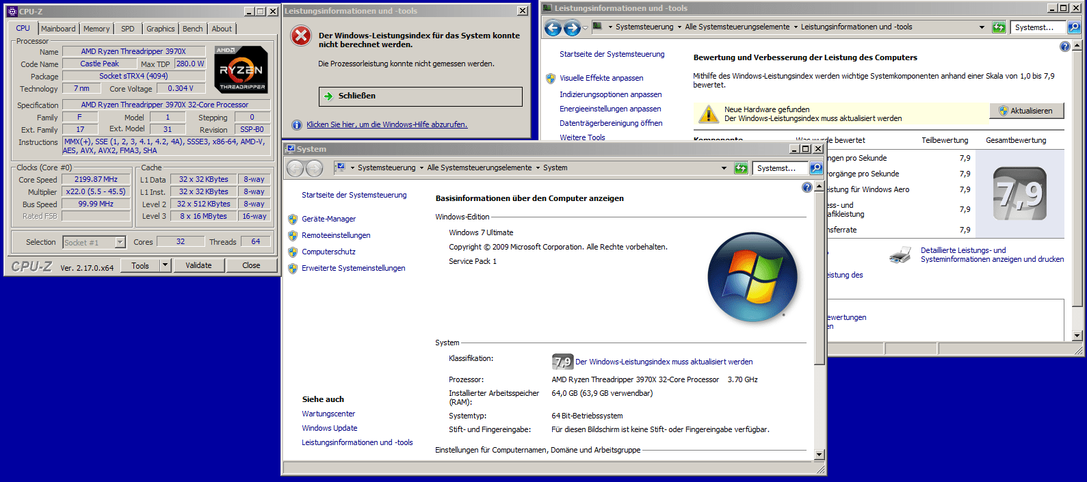Click shield icon next to Computerschutz
1087x482 pixels.
293,252
